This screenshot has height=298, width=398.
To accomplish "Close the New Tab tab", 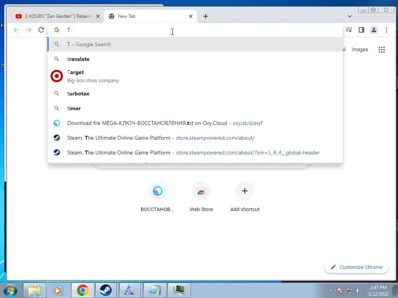I will 191,16.
